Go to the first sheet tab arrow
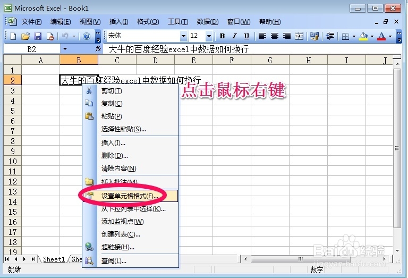The height and width of the screenshot is (278, 408). [x=7, y=259]
